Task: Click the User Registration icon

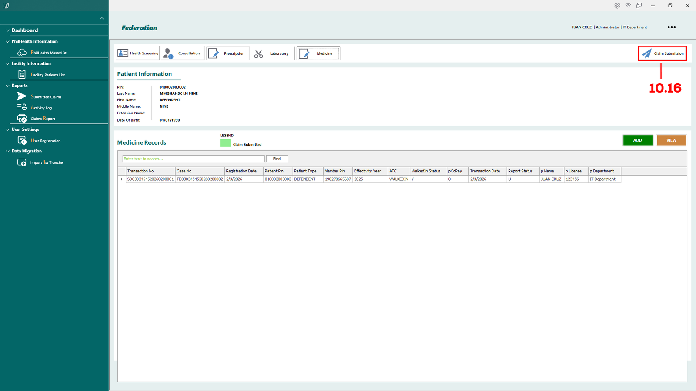Action: (x=22, y=140)
